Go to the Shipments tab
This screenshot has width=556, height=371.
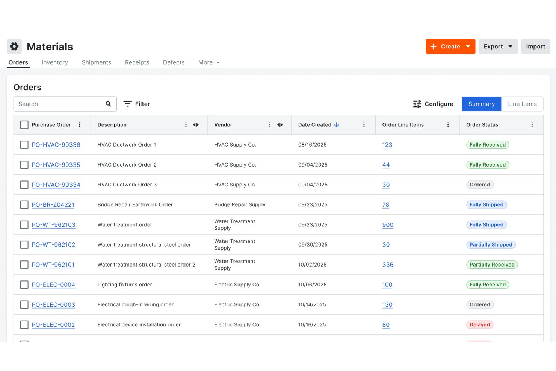click(97, 62)
